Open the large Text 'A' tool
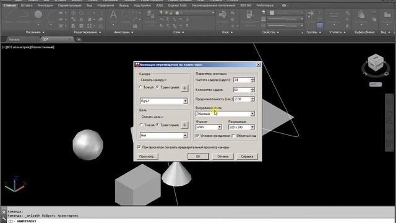The image size is (396, 223). click(x=113, y=15)
